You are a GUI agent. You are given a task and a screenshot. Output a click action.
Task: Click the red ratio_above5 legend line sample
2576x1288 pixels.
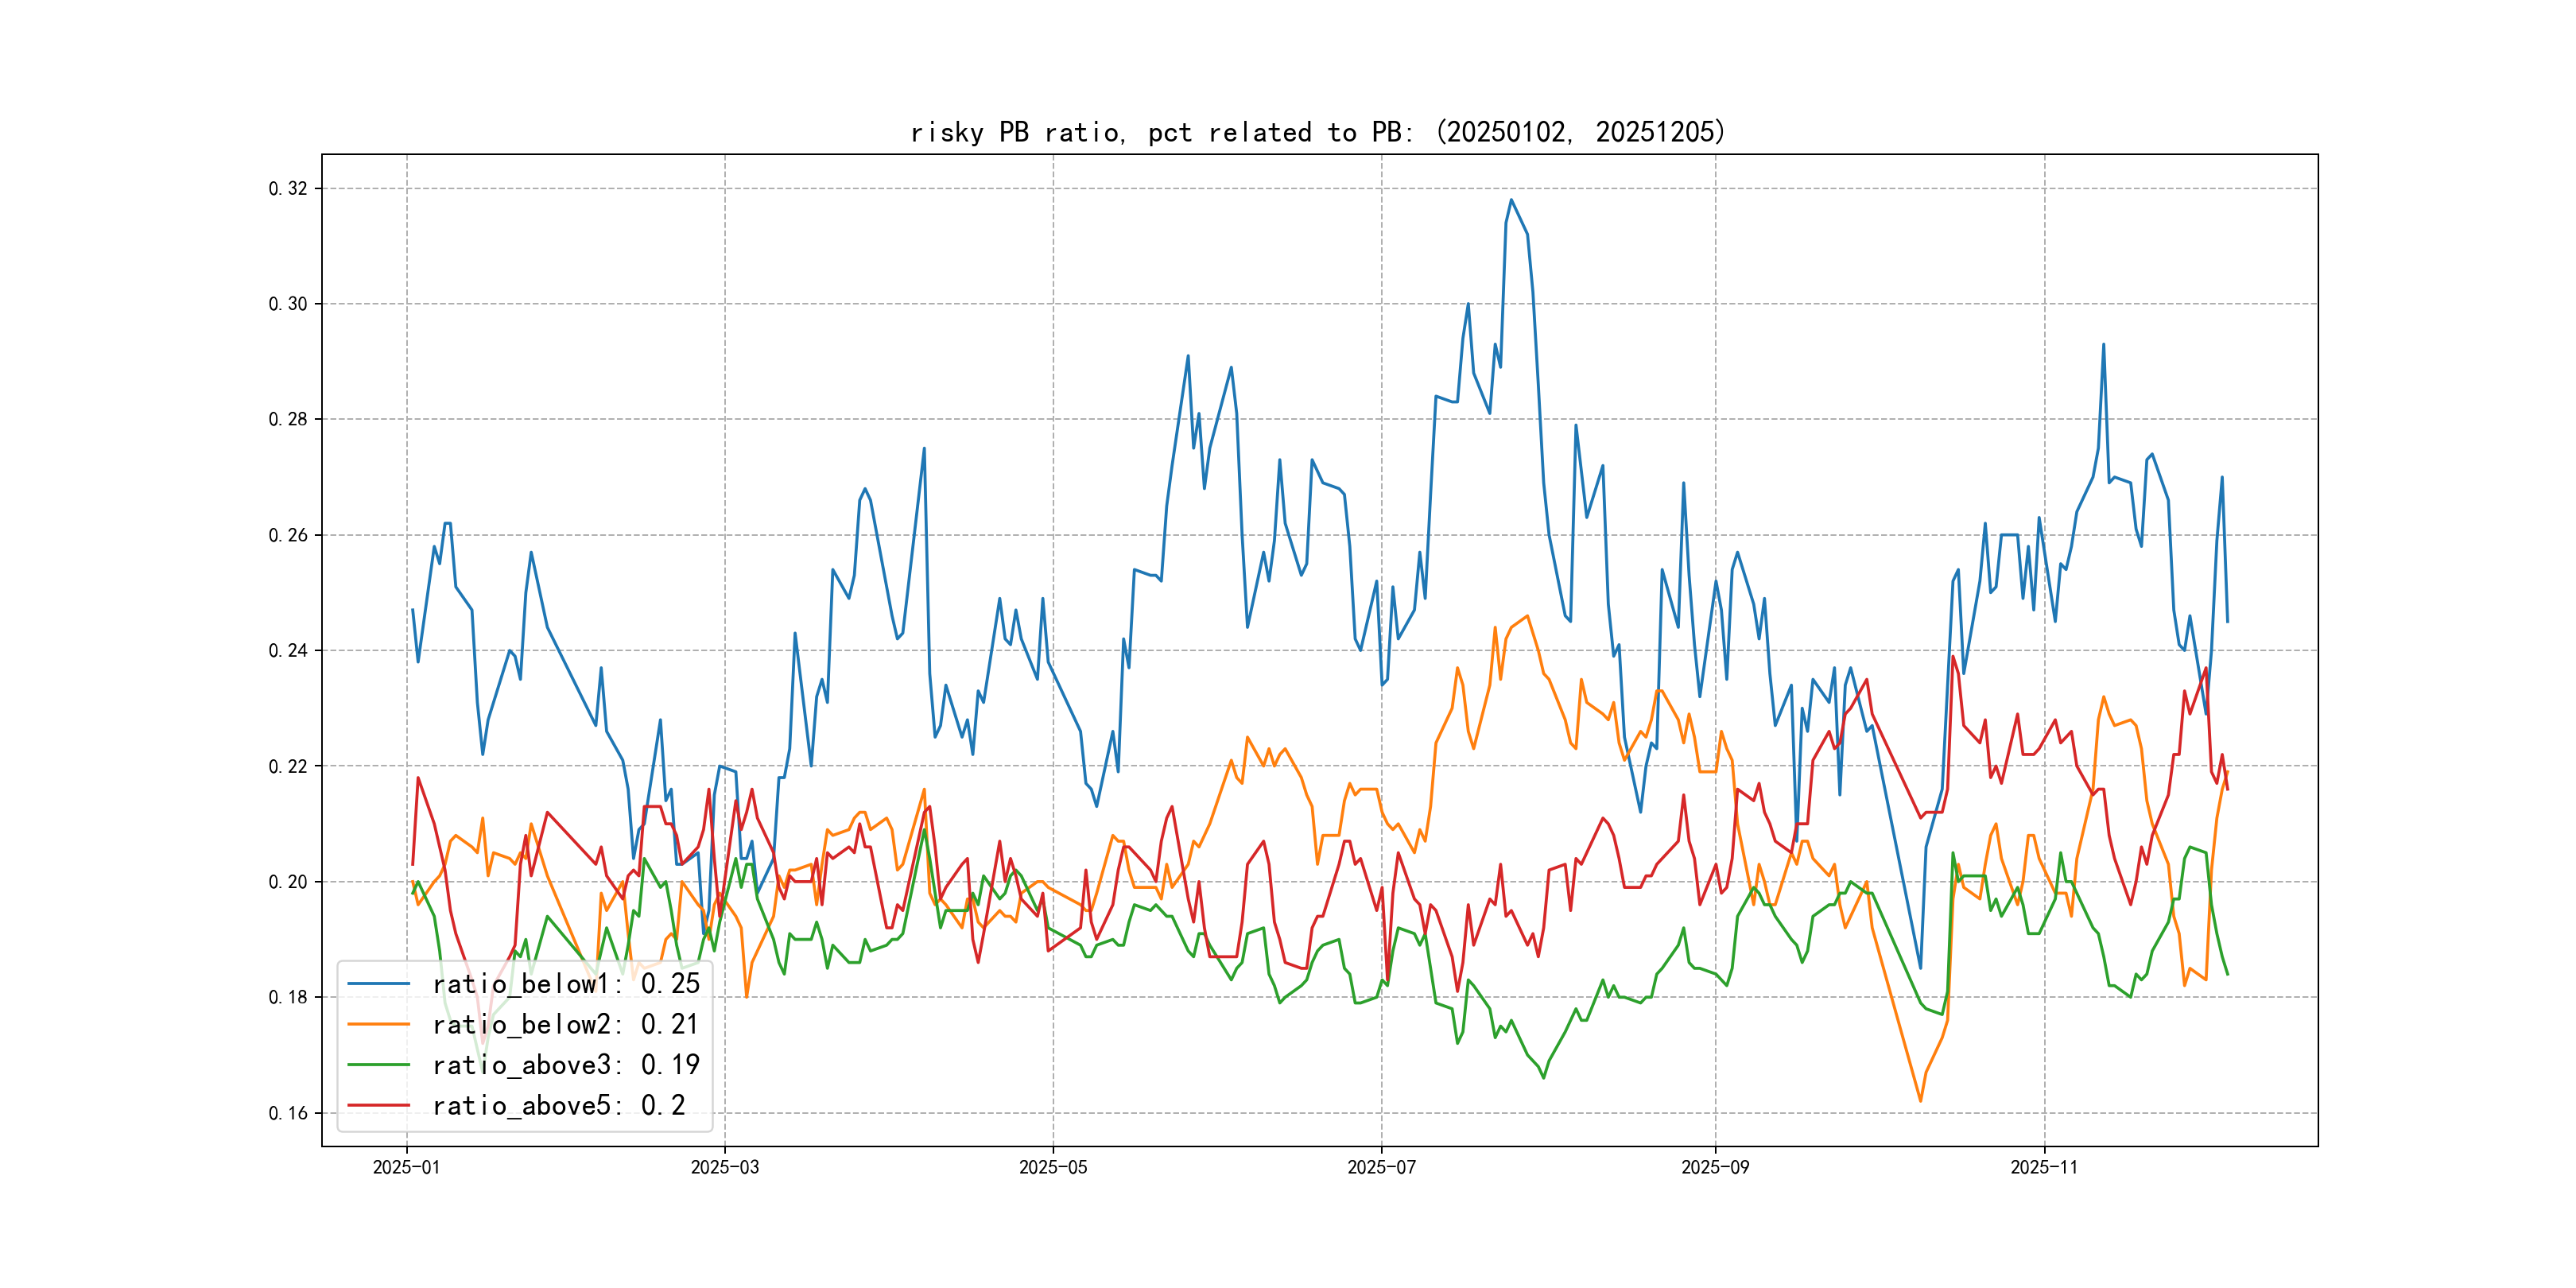click(x=378, y=1105)
